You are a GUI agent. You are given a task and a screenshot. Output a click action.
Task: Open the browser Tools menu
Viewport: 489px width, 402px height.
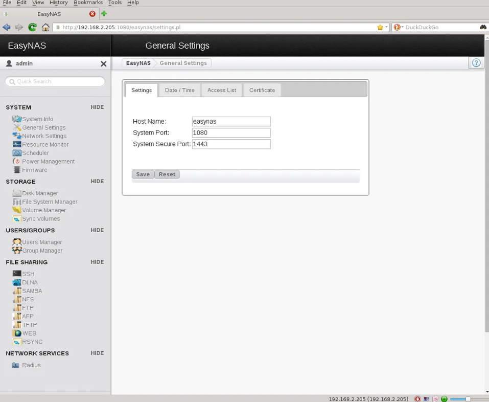(x=115, y=3)
